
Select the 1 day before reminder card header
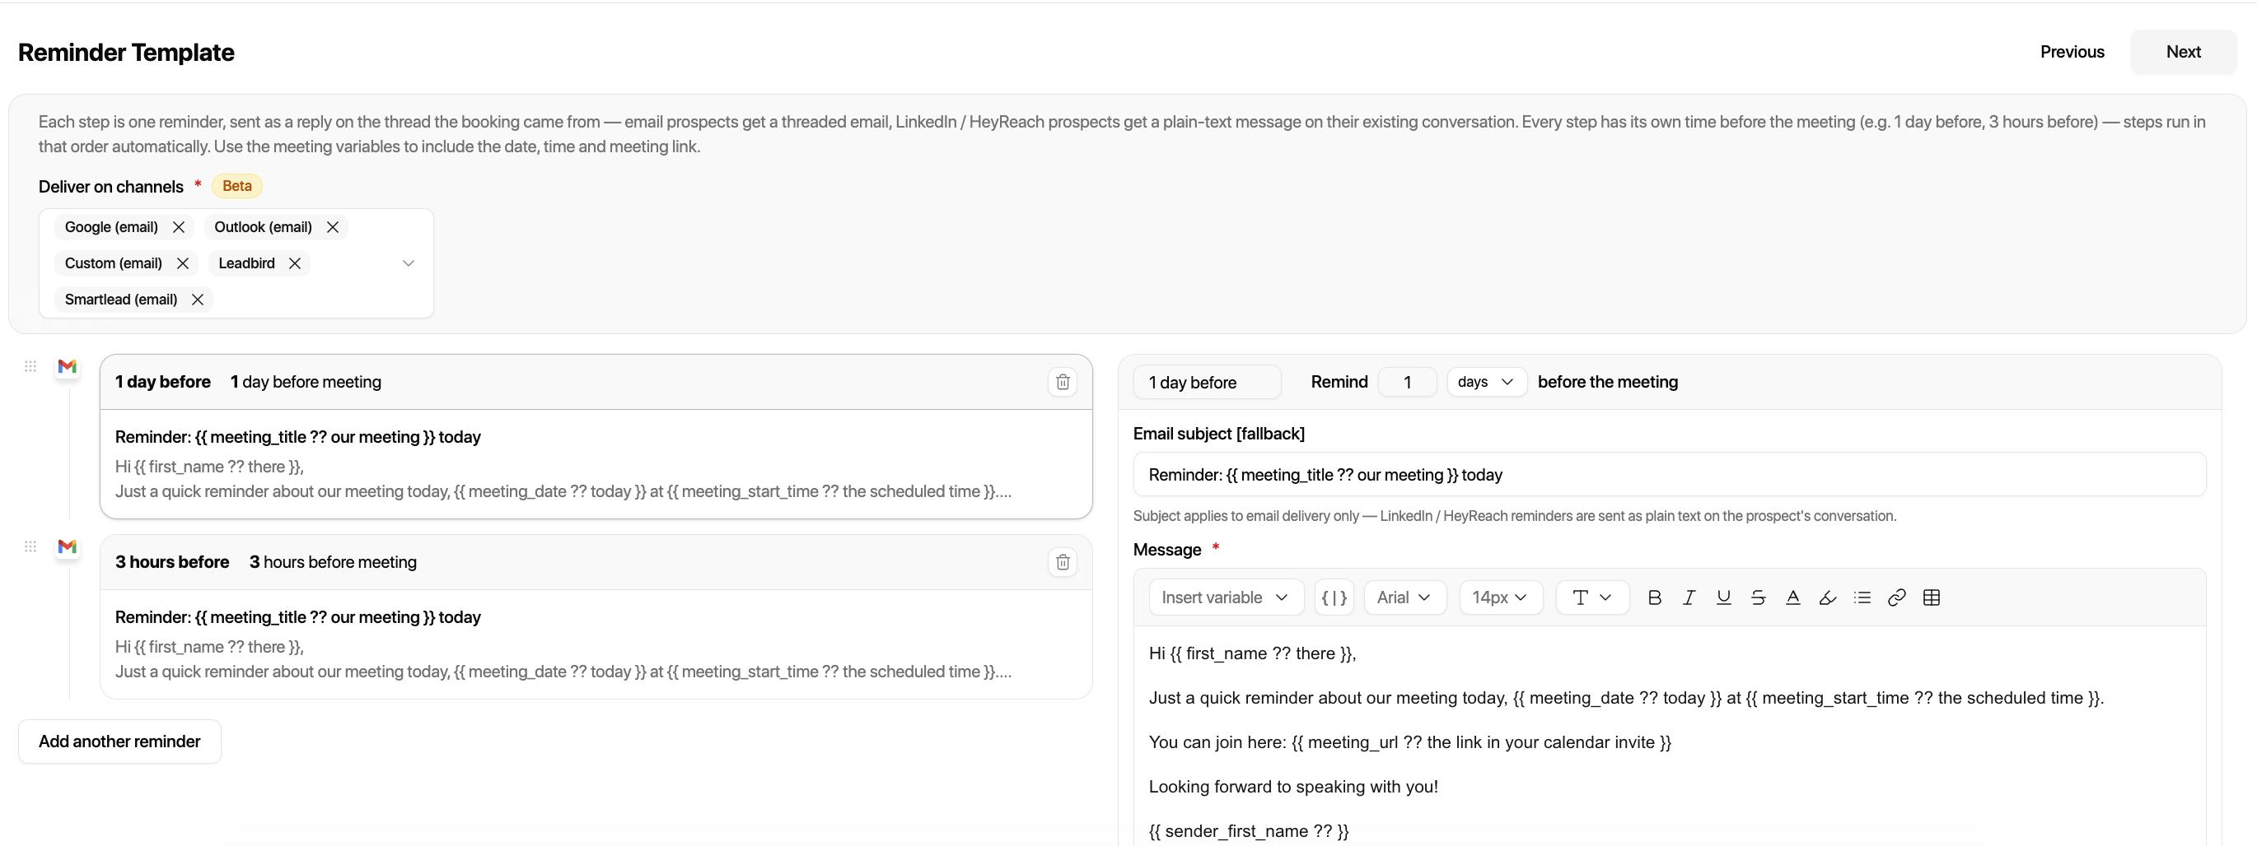596,382
